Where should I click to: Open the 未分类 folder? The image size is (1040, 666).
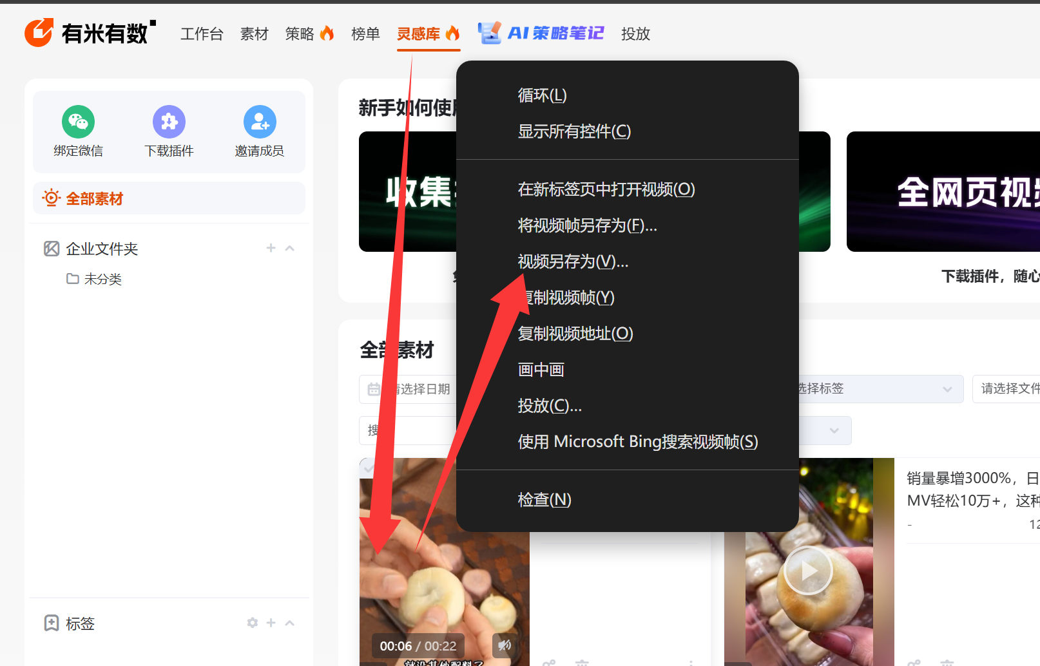[102, 279]
